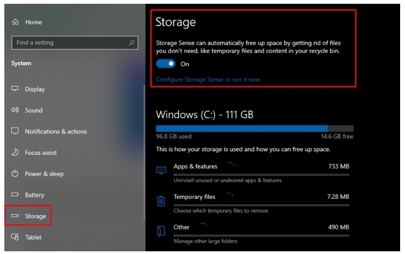Click the Battery icon in sidebar
Image resolution: width=405 pixels, height=254 pixels.
[x=15, y=195]
